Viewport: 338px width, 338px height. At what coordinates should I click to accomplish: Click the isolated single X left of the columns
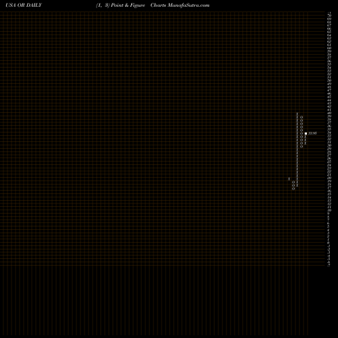289,179
